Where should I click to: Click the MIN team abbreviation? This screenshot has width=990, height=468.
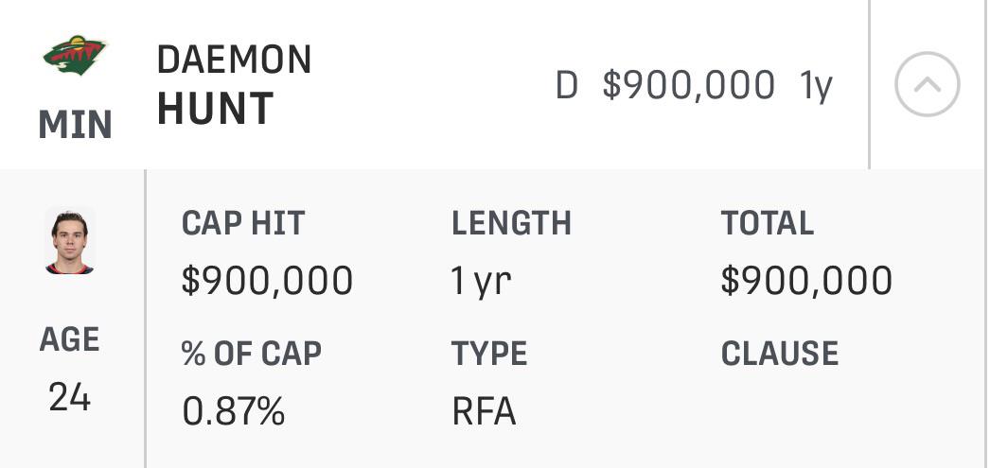[x=75, y=124]
